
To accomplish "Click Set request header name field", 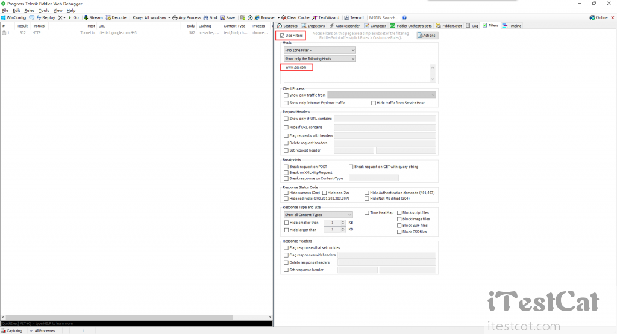I will 354,150.
